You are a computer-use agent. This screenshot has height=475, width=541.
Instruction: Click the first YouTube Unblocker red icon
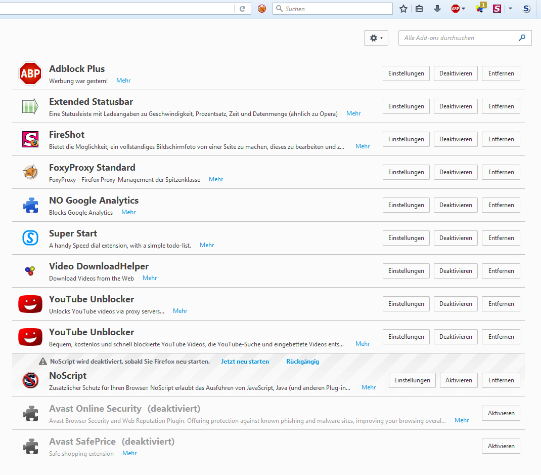pyautogui.click(x=30, y=304)
